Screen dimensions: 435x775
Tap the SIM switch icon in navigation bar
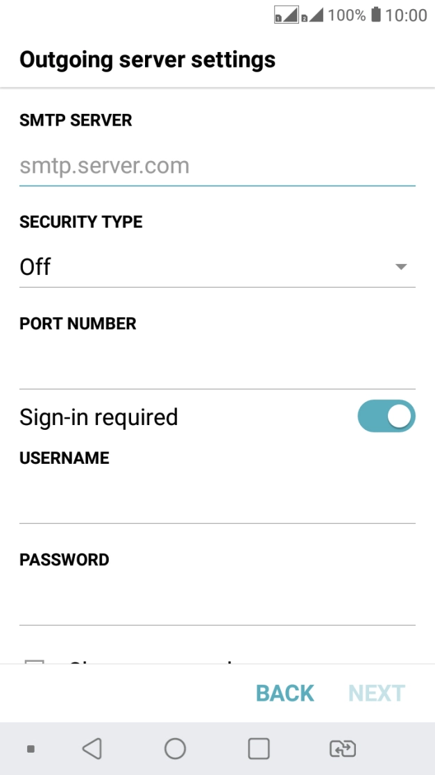point(343,748)
